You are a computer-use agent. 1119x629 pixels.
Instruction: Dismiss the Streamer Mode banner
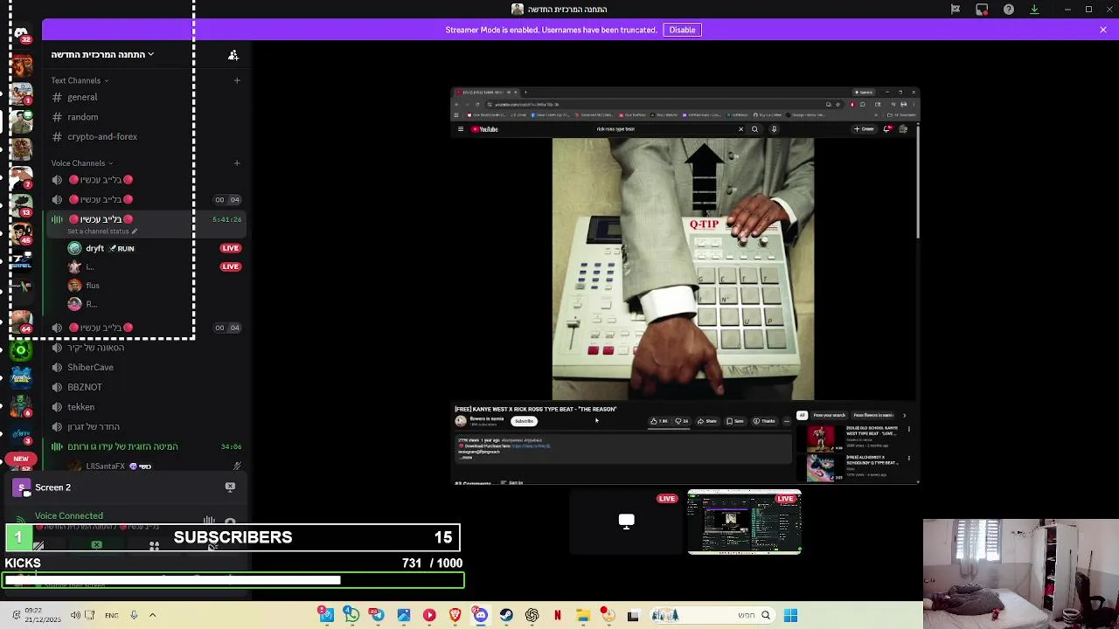pyautogui.click(x=1103, y=30)
